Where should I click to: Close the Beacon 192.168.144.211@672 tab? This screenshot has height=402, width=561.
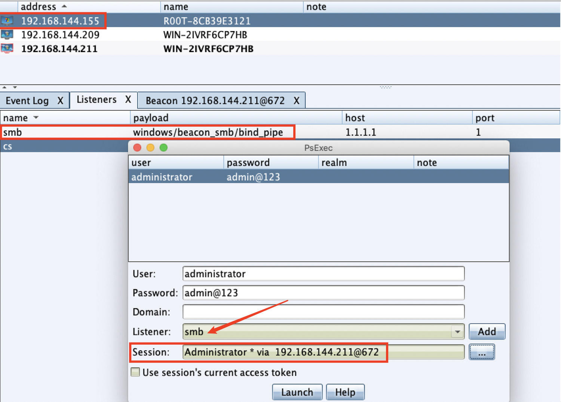[297, 101]
